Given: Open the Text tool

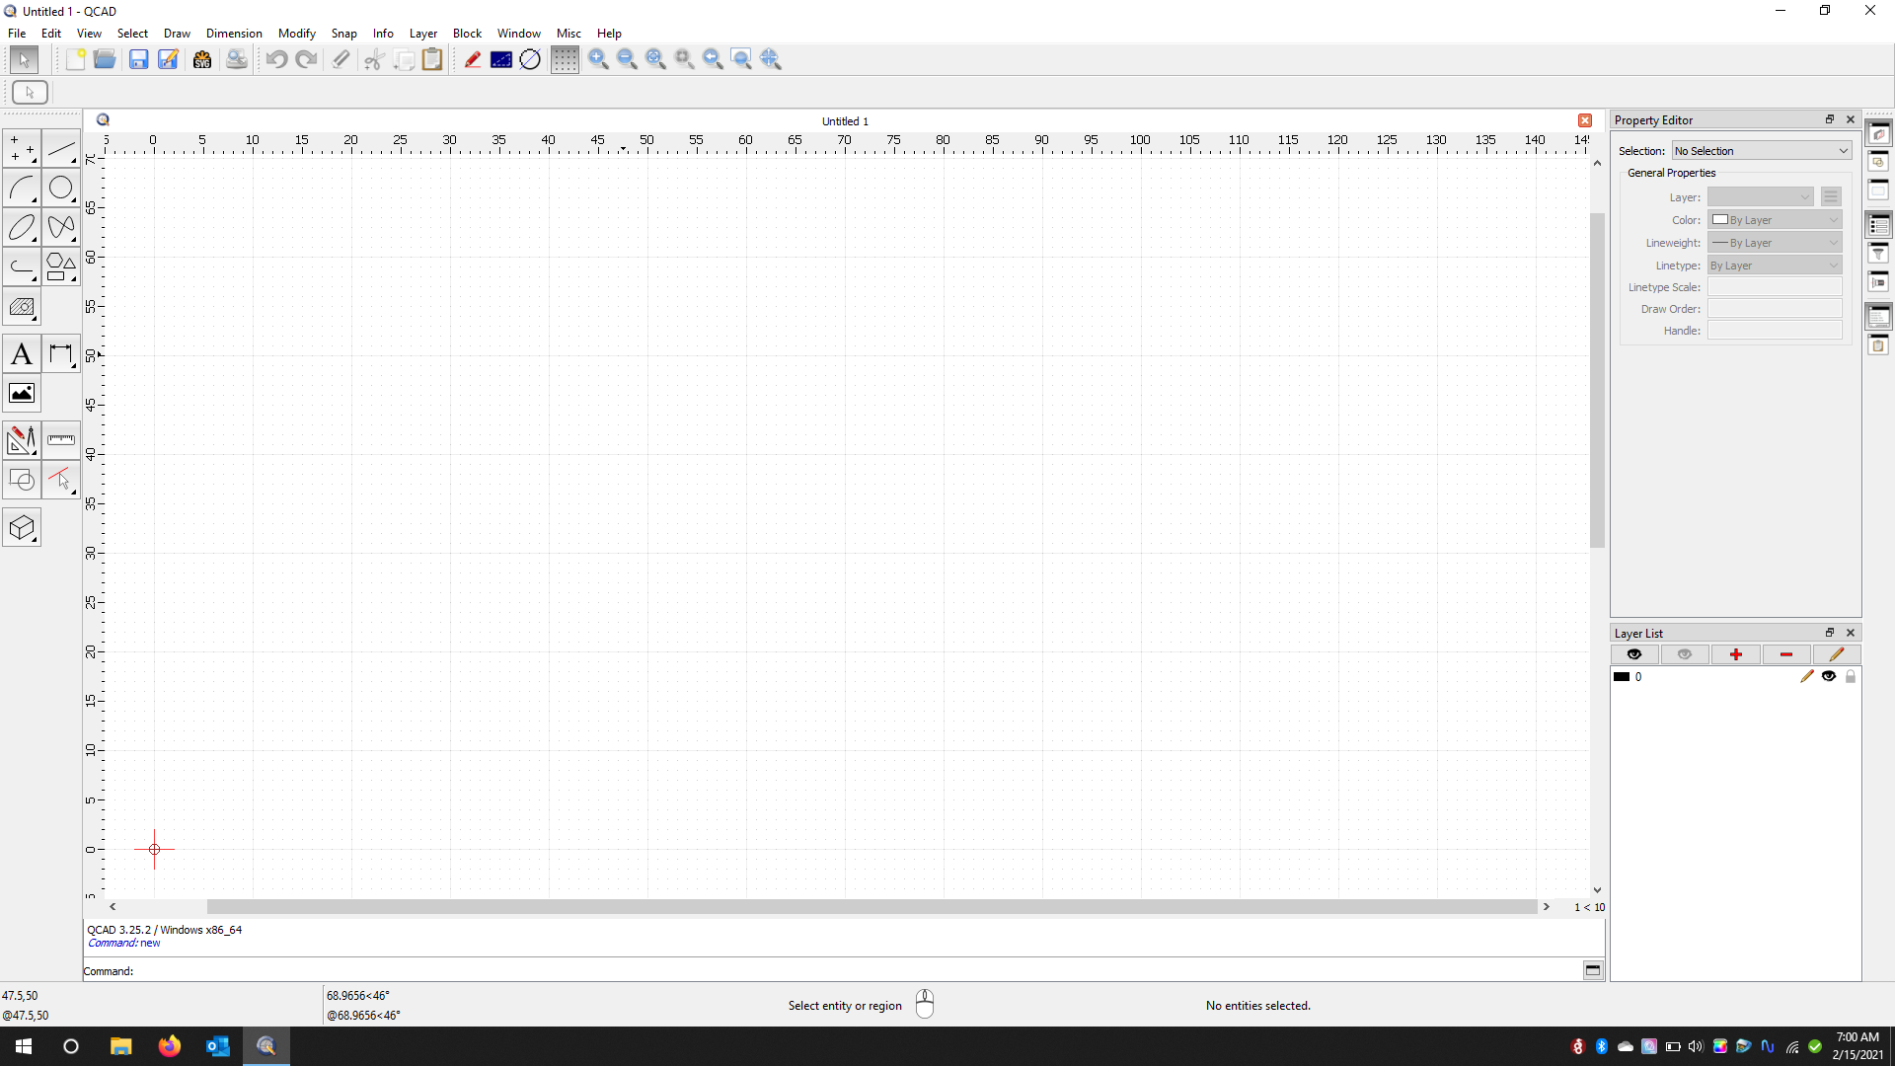Looking at the screenshot, I should (22, 354).
